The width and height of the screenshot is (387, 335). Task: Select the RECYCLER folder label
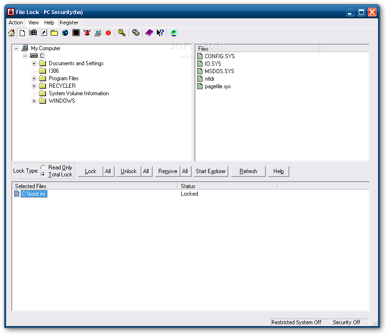(62, 86)
